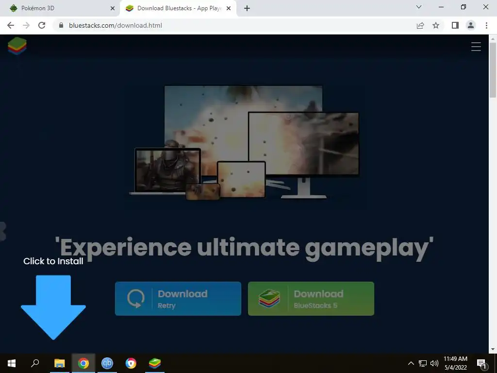
Task: Open Windows taskbar search
Action: tap(35, 363)
